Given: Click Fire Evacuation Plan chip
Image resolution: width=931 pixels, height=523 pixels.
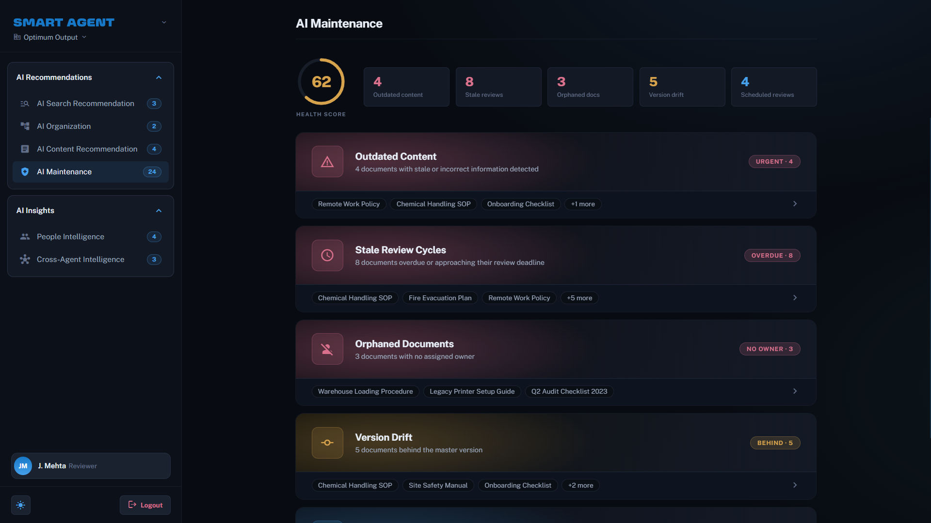Looking at the screenshot, I should pyautogui.click(x=440, y=298).
